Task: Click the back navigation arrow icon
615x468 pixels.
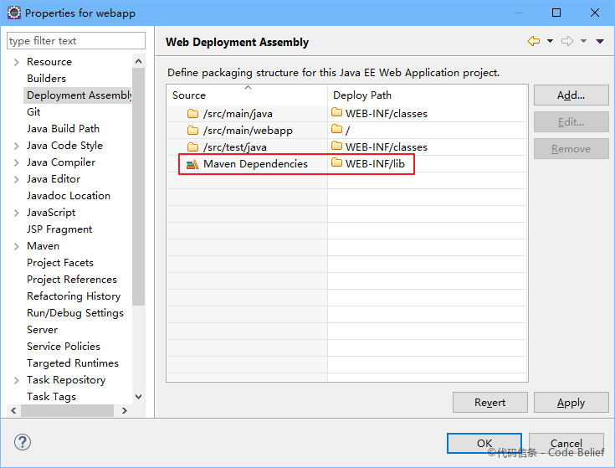Action: (x=534, y=41)
